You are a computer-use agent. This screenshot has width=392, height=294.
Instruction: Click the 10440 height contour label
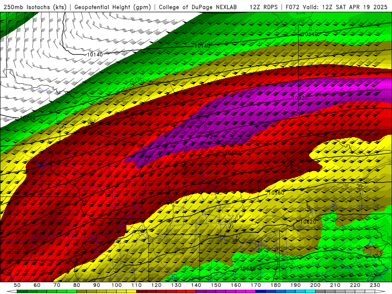click(x=232, y=153)
